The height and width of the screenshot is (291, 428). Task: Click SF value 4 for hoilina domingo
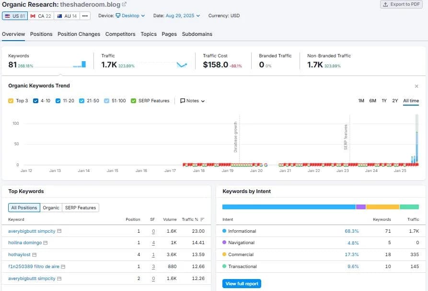(153, 243)
